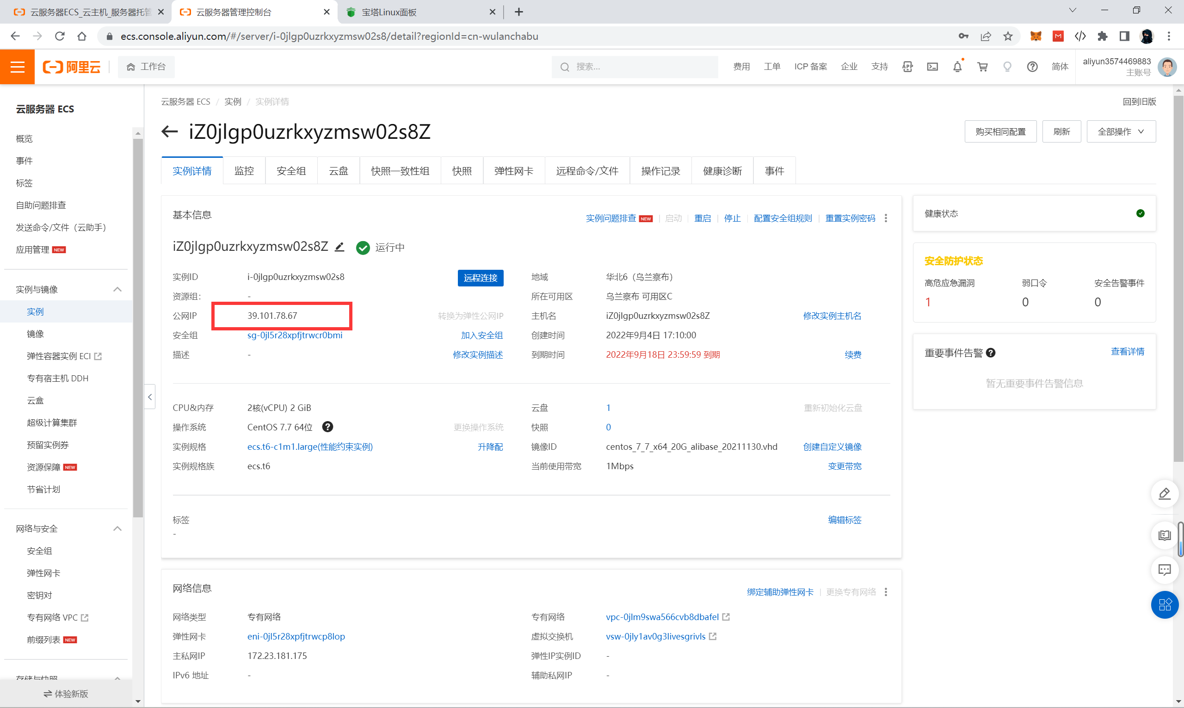The height and width of the screenshot is (708, 1184).
Task: Open the App download icon
Action: pos(907,67)
